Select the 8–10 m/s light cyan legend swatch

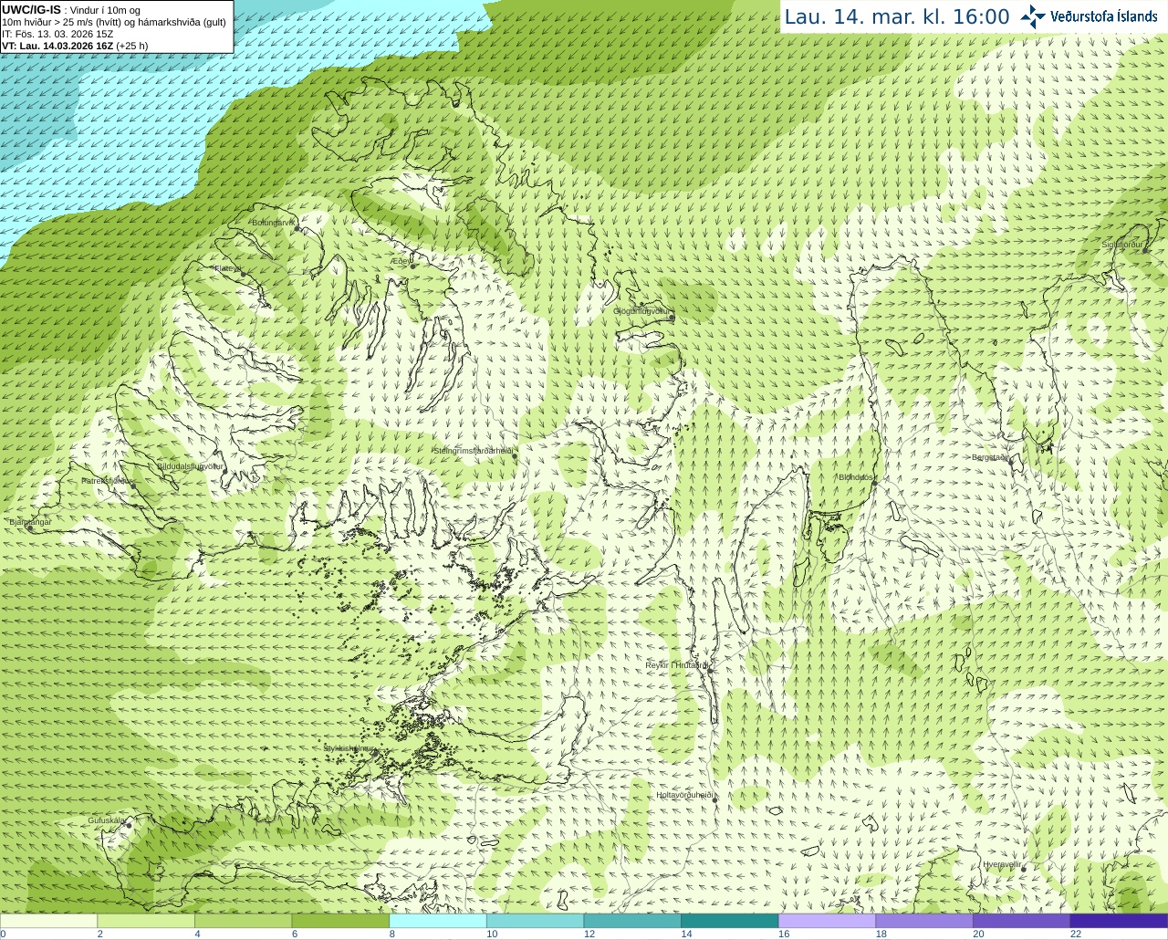438,921
